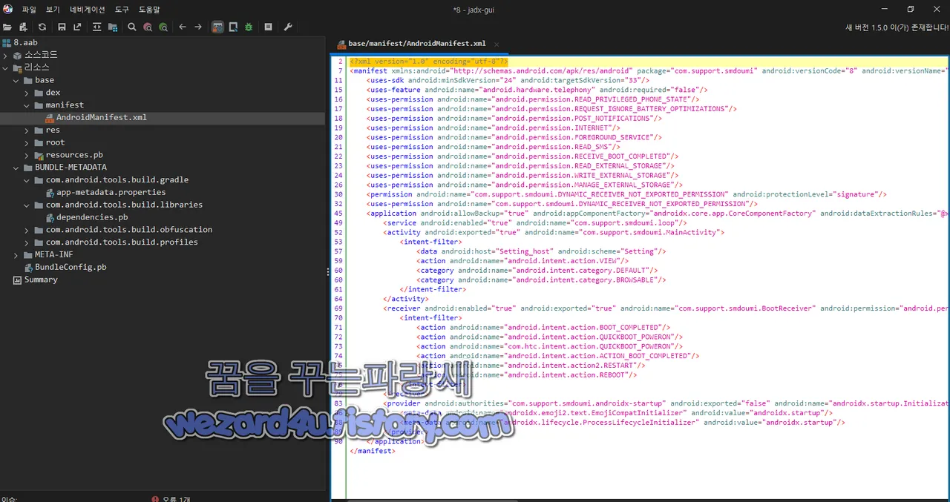Click the Reload toolbar icon
This screenshot has height=502, width=950.
[42, 27]
